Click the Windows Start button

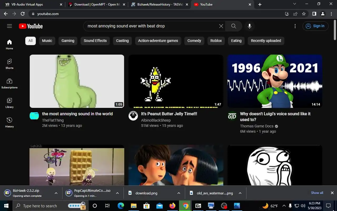click(6, 206)
